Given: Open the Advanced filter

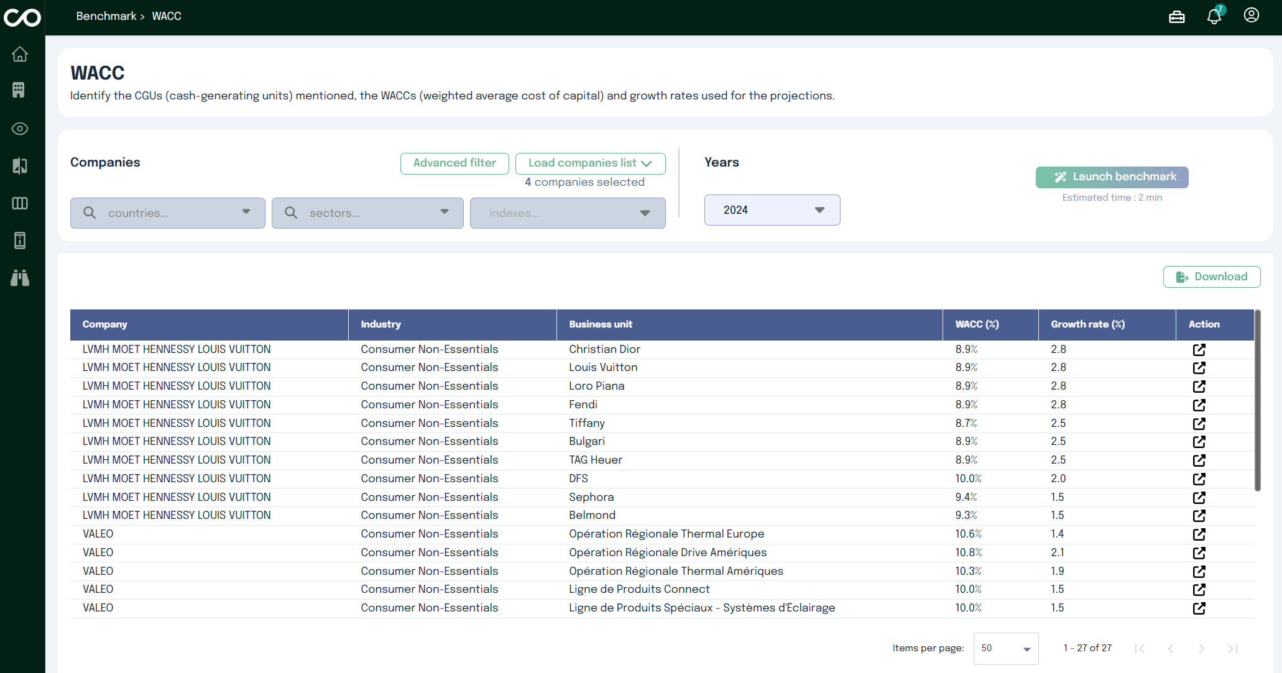Looking at the screenshot, I should 454,163.
